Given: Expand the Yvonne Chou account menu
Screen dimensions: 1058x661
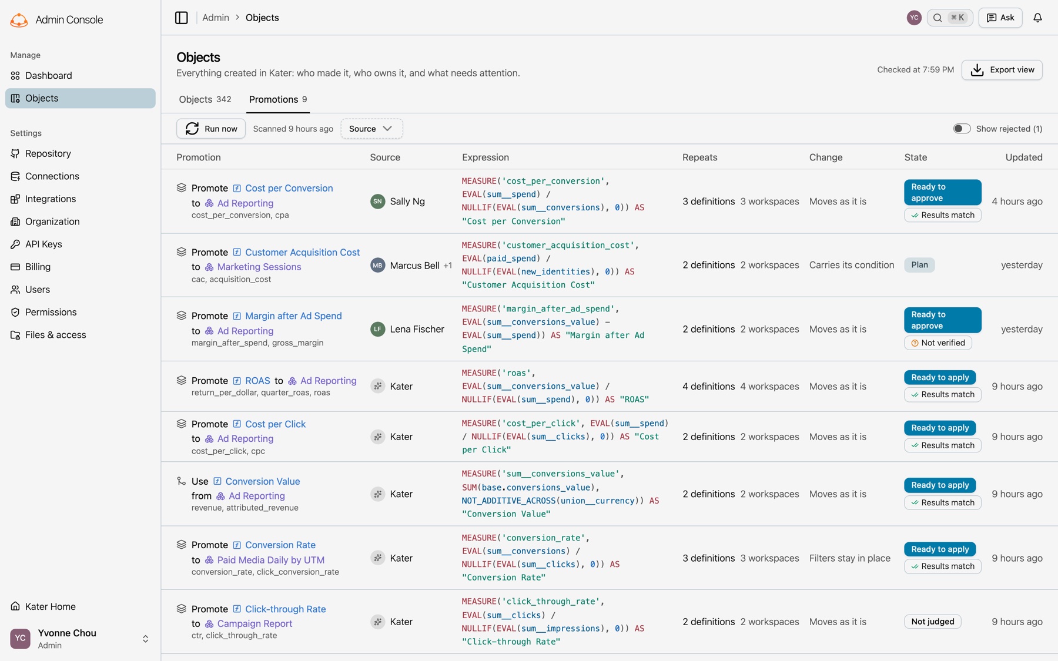Looking at the screenshot, I should 80,639.
